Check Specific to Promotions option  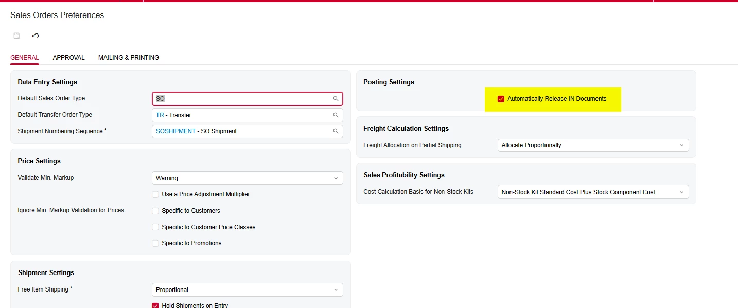click(x=155, y=243)
